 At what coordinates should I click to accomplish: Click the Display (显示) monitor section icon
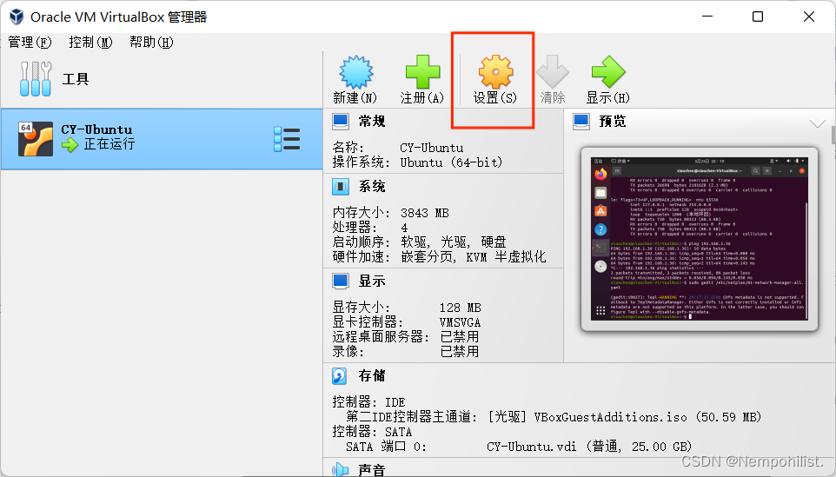[x=341, y=281]
